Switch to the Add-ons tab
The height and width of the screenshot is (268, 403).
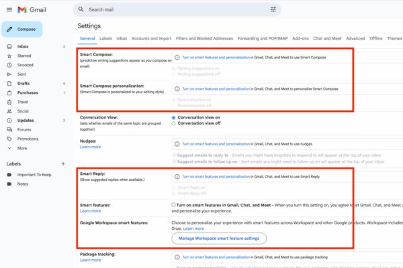pos(300,38)
